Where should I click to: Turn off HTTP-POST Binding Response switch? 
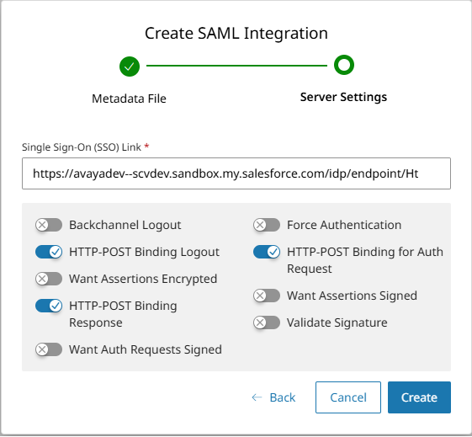pyautogui.click(x=49, y=306)
